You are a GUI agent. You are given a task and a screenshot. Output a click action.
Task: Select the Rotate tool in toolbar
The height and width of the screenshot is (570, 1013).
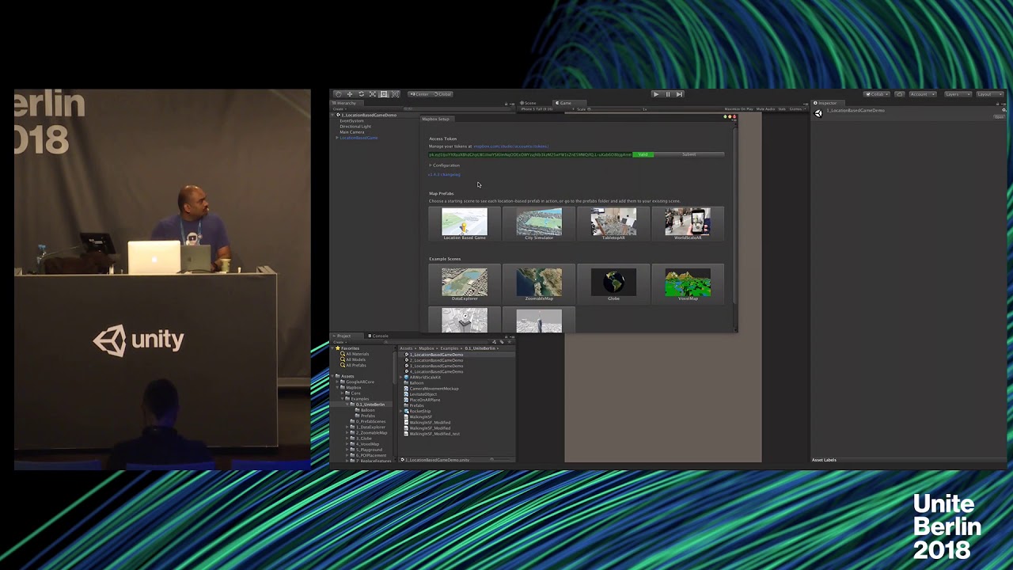pyautogui.click(x=362, y=94)
